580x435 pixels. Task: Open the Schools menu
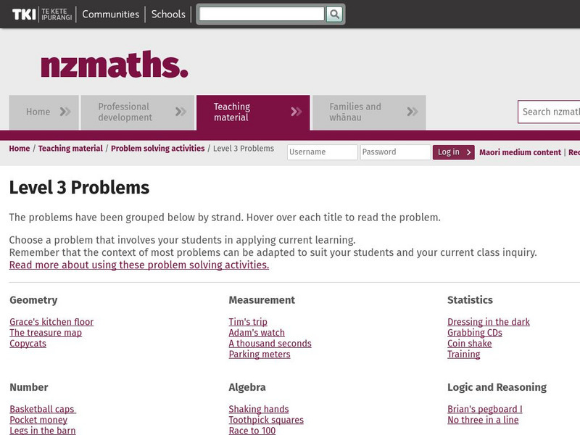pos(168,14)
